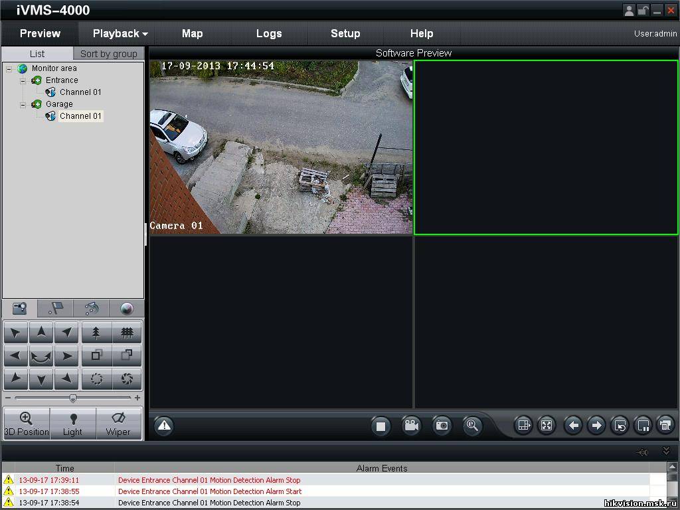
Task: Click the pause cycle icon in preview toolbar
Action: (643, 426)
